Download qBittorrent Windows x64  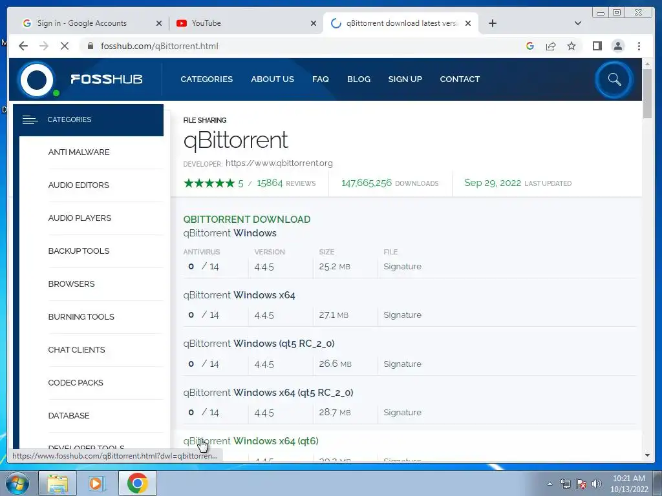(x=239, y=294)
